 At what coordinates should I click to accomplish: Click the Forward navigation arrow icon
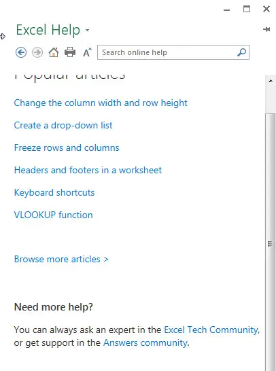[x=37, y=52]
